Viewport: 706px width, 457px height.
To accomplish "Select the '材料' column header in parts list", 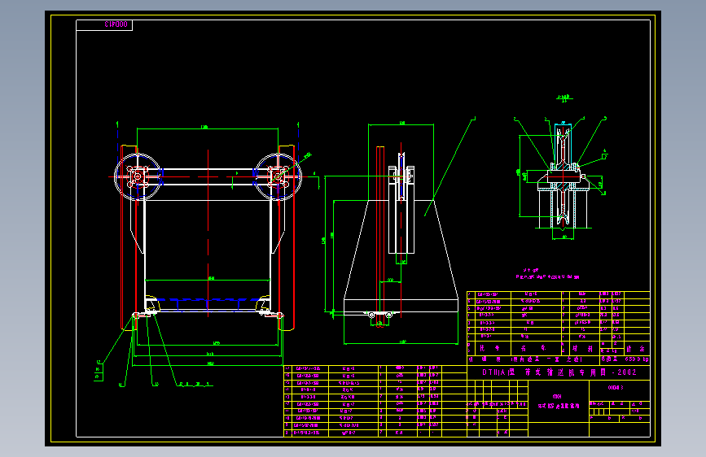I will point(582,349).
